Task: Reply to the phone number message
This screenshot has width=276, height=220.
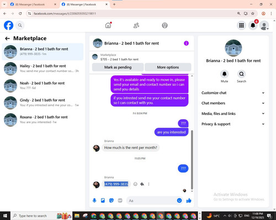Action: point(142,184)
